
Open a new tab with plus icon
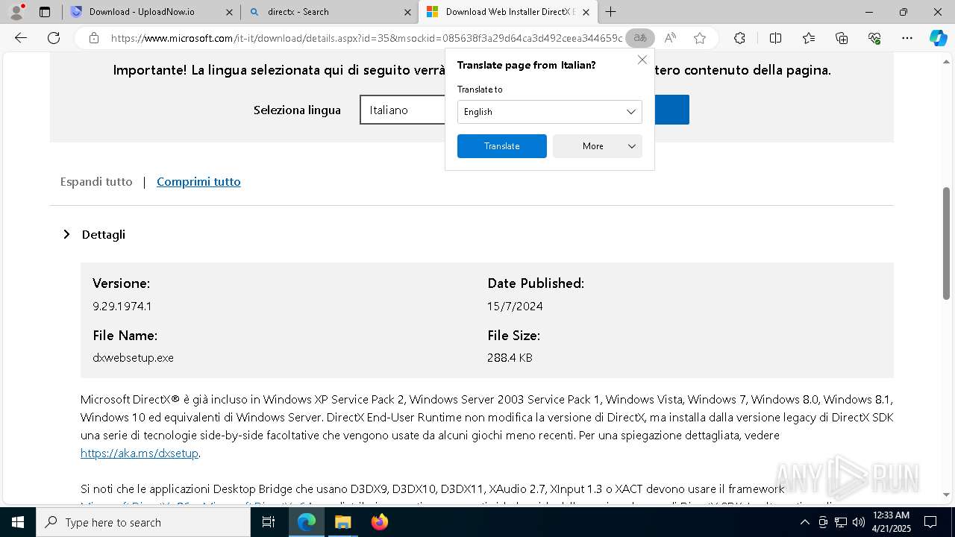point(611,11)
